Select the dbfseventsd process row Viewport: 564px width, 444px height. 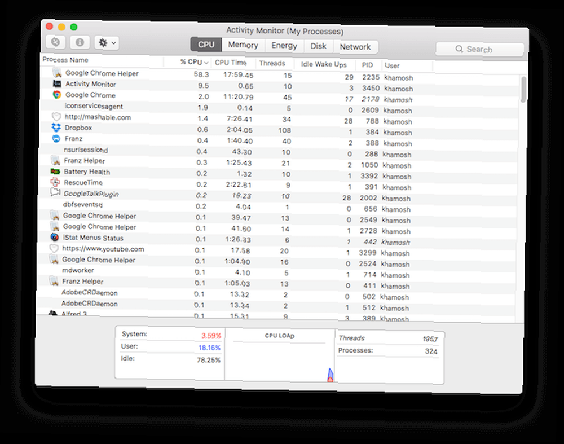click(277, 206)
